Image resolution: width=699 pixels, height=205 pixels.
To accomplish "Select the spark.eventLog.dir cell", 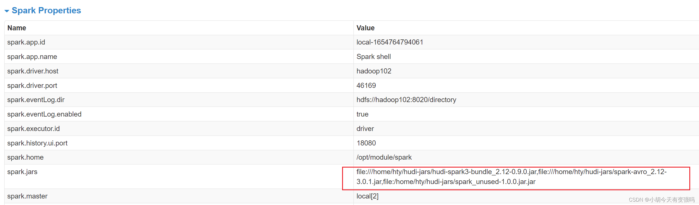I will (x=179, y=100).
